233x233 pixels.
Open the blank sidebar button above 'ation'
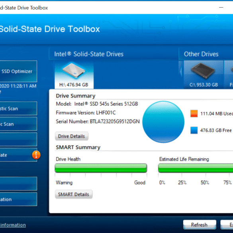18,184
